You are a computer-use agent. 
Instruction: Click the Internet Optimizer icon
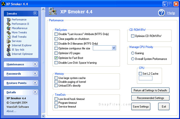pos(9,54)
